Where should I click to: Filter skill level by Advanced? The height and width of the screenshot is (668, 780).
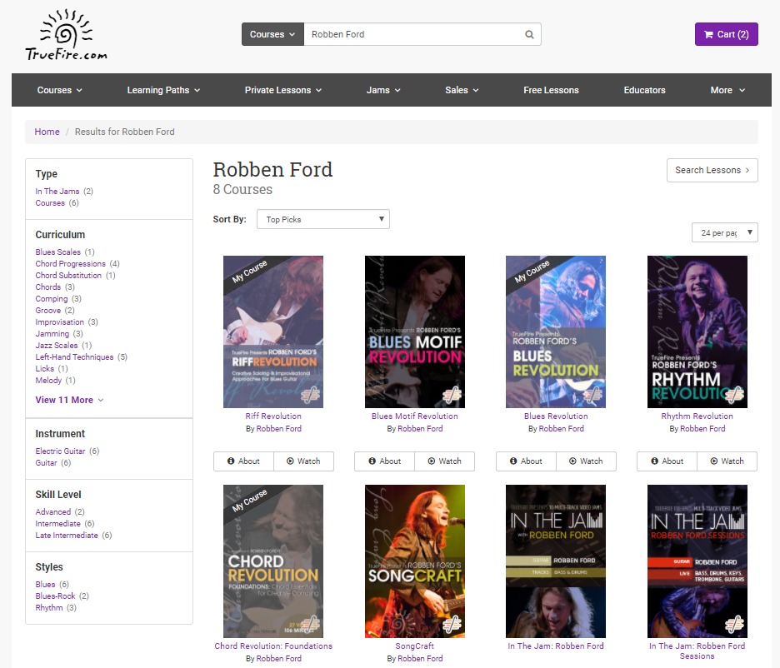click(x=52, y=512)
